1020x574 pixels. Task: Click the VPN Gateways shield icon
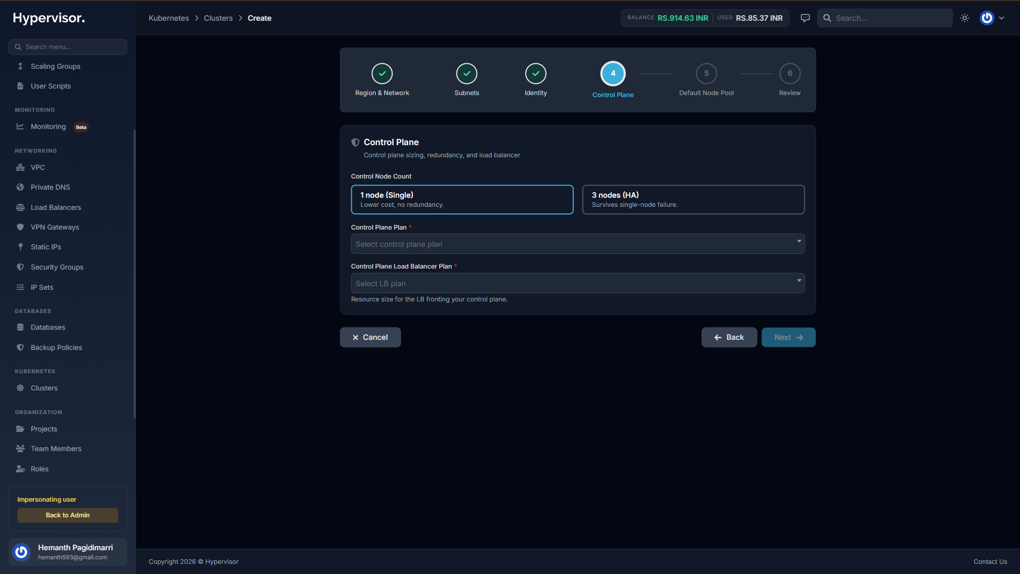(20, 227)
